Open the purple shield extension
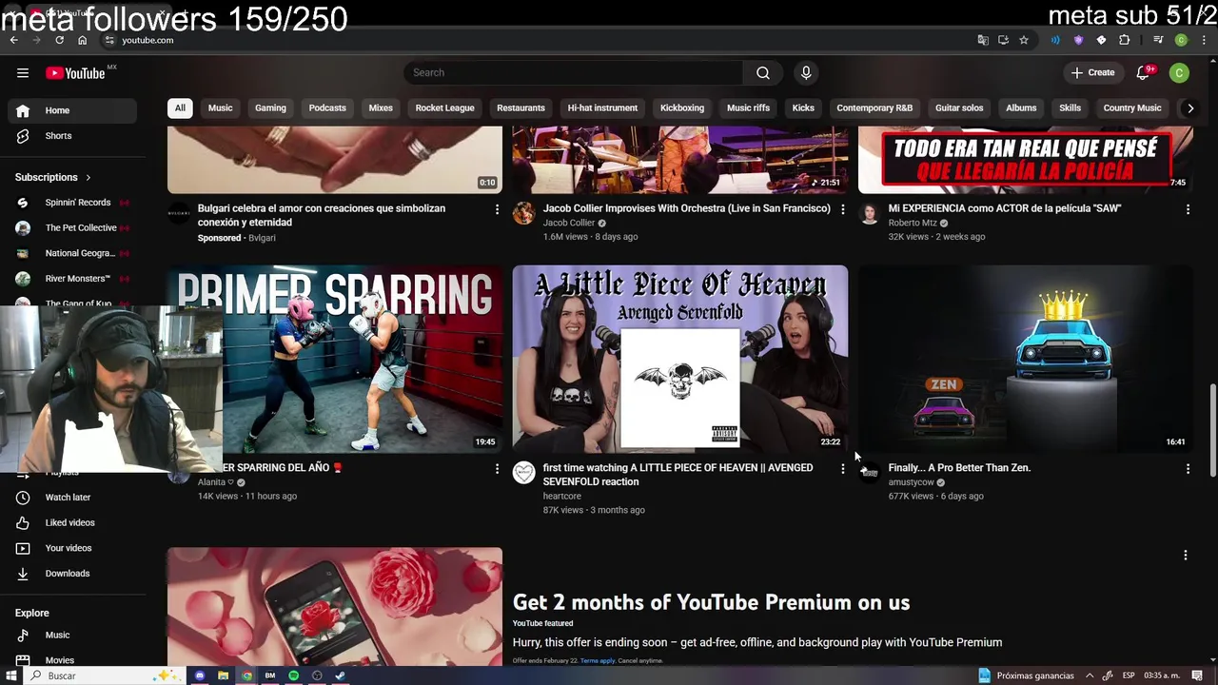 pos(1078,40)
